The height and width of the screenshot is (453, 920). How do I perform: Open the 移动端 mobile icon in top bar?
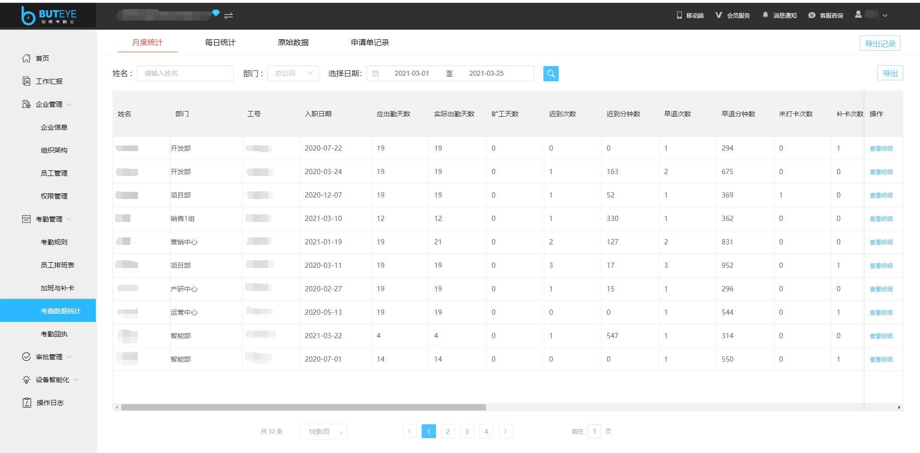[x=678, y=15]
